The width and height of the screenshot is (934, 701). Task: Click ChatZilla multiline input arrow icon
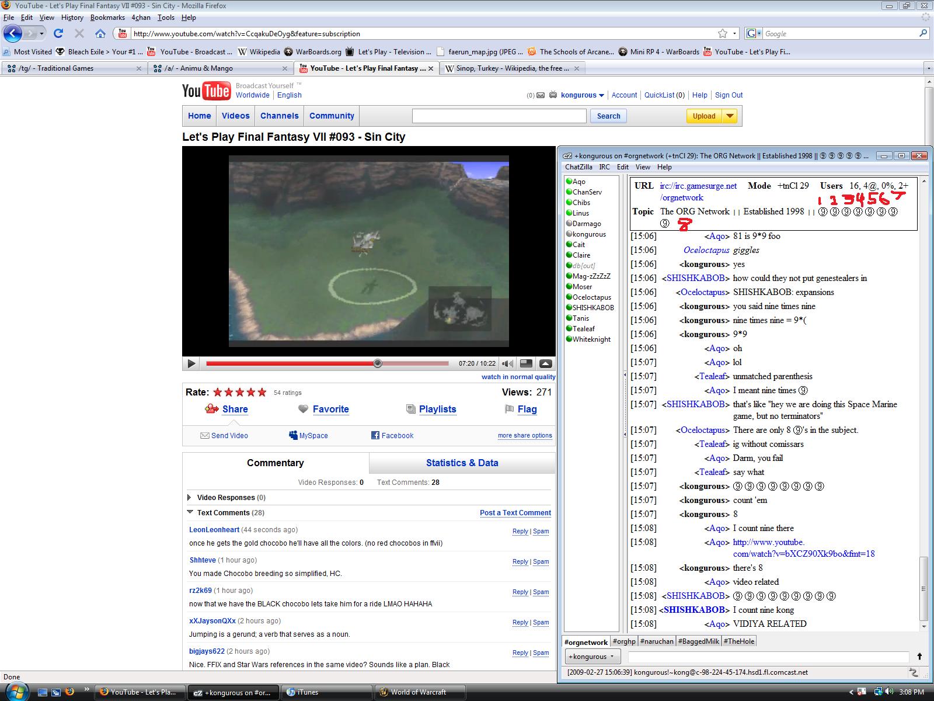pyautogui.click(x=919, y=656)
